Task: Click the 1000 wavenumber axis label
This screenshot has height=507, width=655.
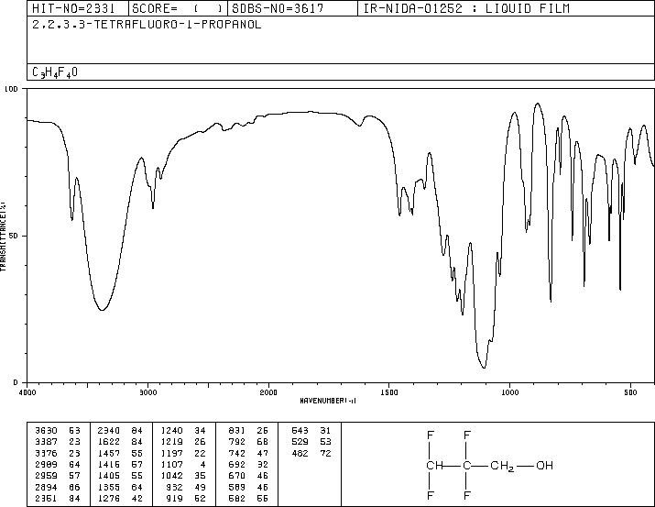Action: 509,392
